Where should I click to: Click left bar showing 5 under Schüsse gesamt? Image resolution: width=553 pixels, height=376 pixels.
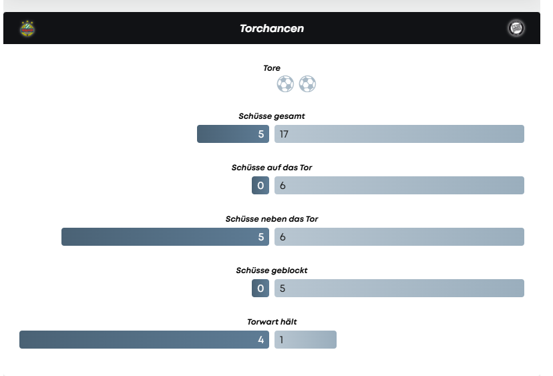(x=233, y=134)
